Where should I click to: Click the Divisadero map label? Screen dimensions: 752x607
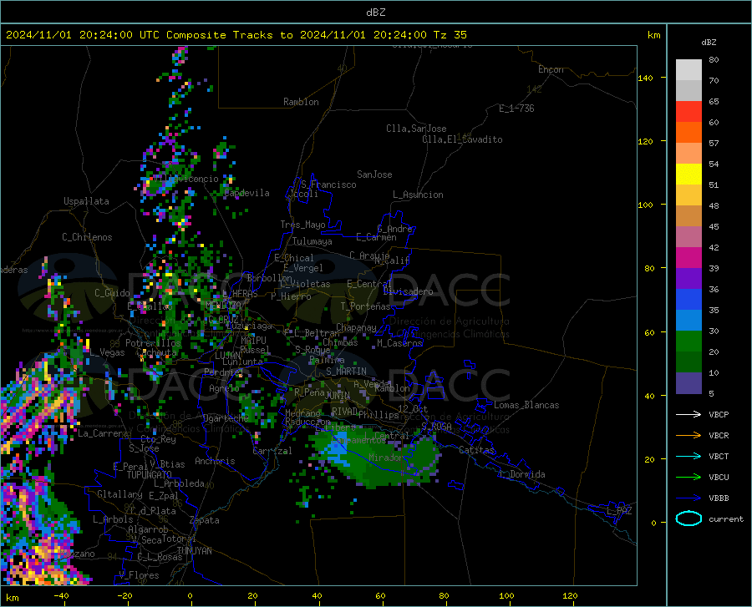tap(408, 291)
